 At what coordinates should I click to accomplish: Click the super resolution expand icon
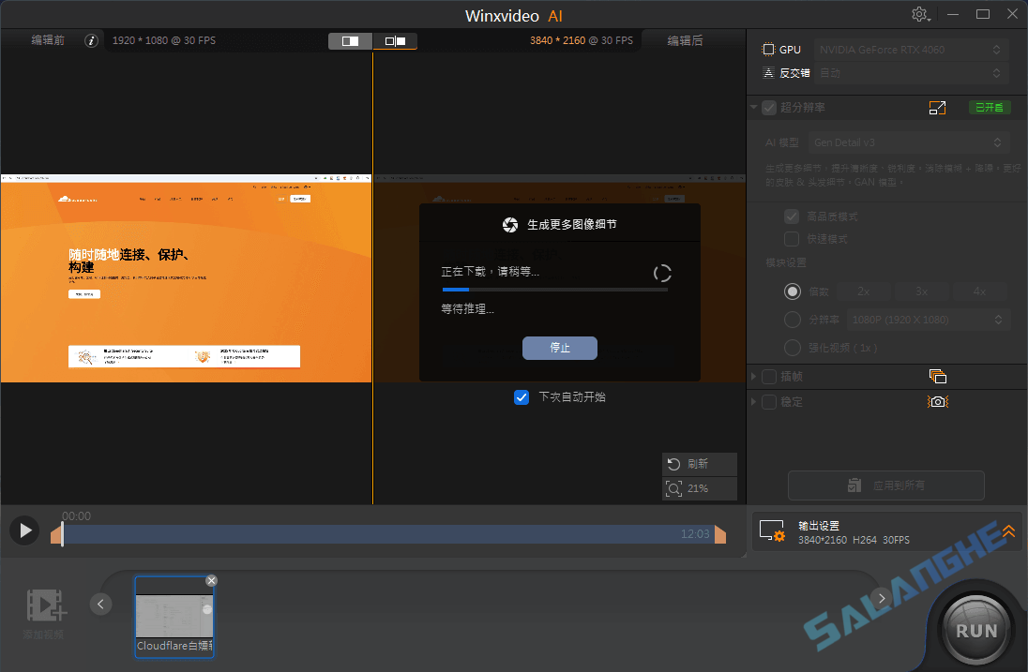pyautogui.click(x=937, y=107)
